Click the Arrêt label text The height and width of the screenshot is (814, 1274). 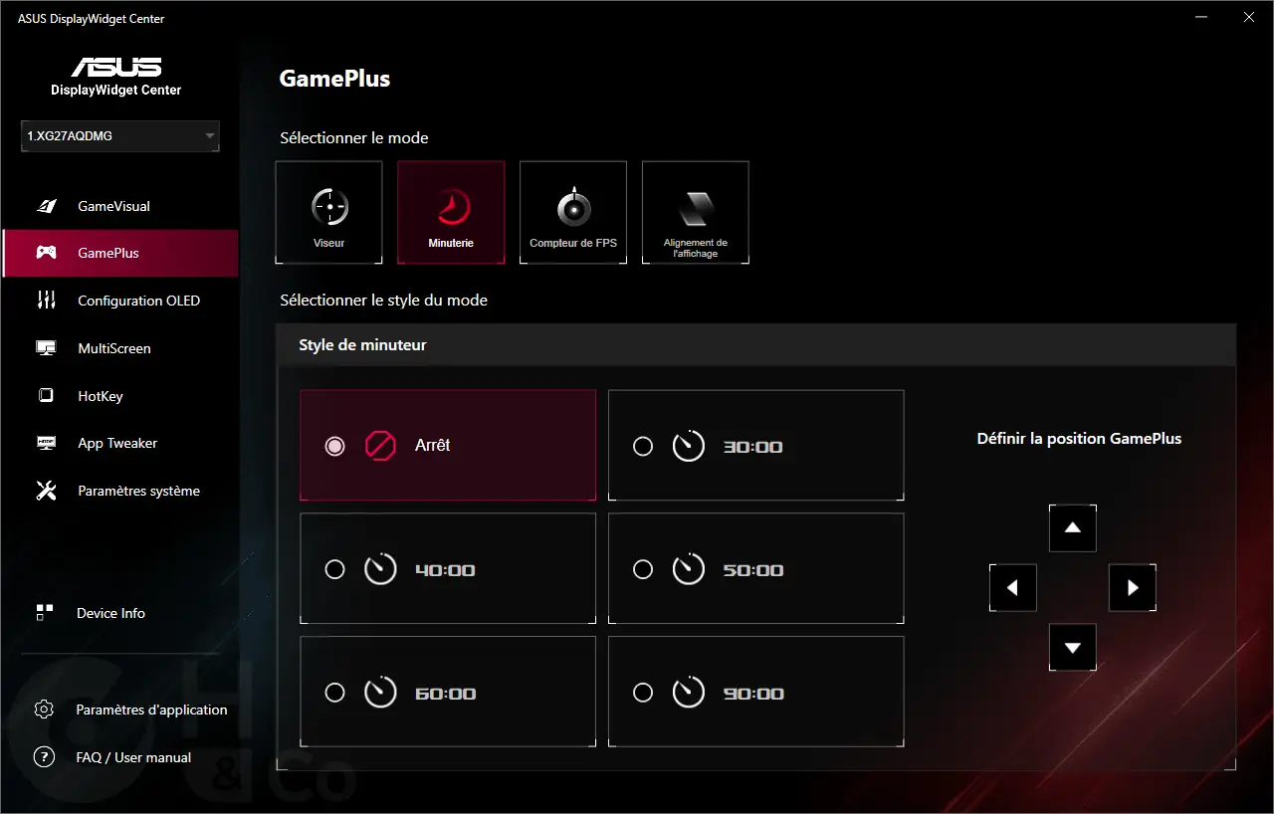pyautogui.click(x=432, y=445)
